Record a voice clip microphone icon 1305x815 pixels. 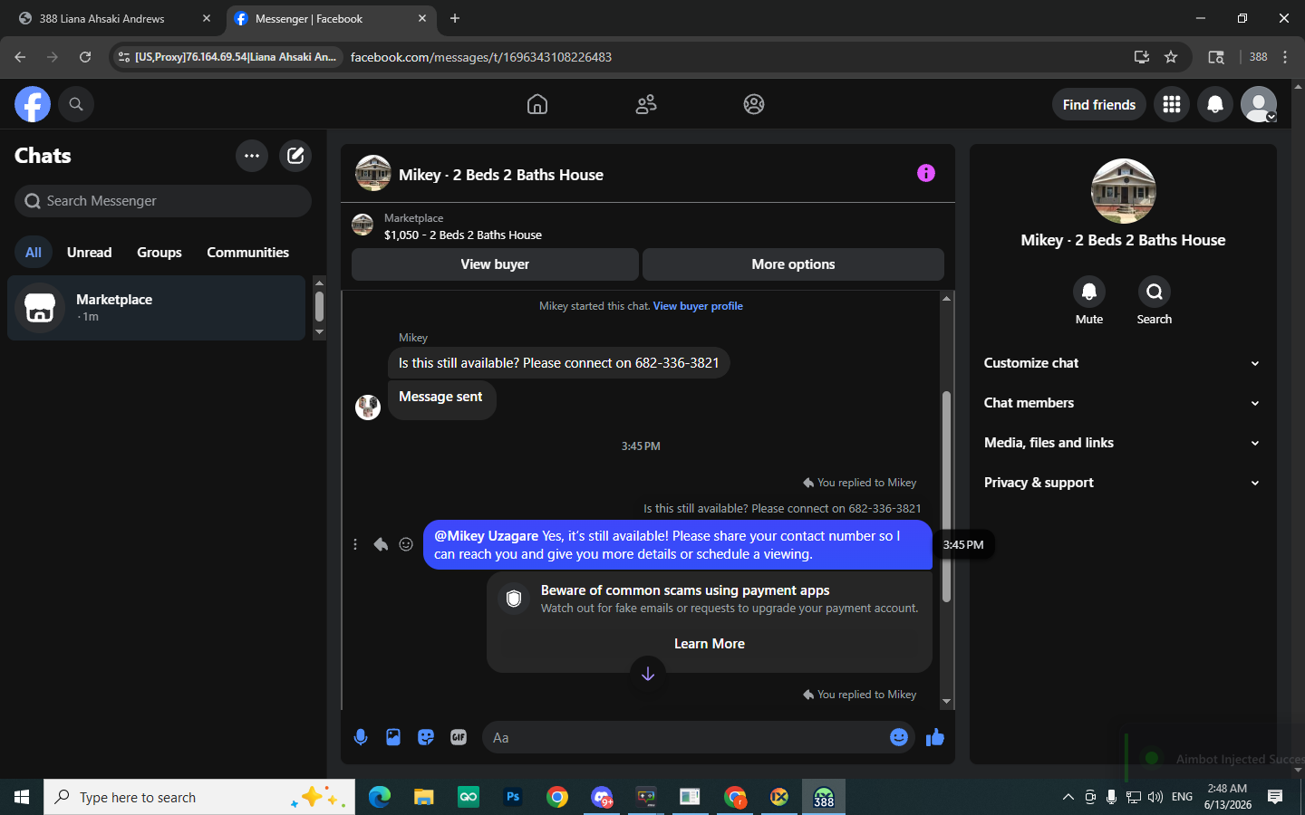point(361,737)
